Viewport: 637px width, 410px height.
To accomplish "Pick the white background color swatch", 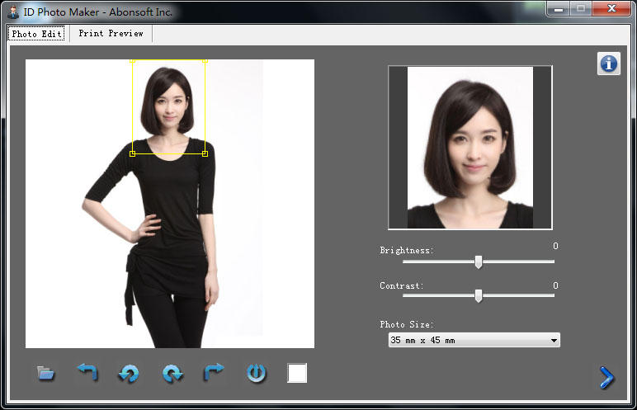I will tap(297, 373).
